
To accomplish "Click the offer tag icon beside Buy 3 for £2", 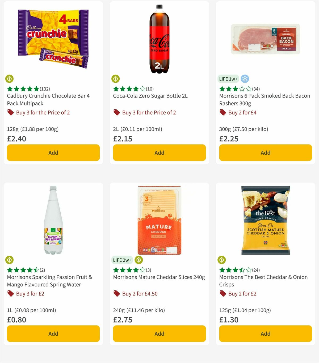I will pos(10,294).
